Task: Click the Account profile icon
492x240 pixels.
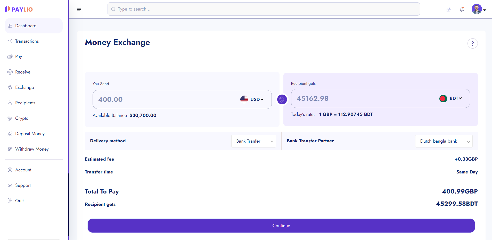Action: (10, 170)
